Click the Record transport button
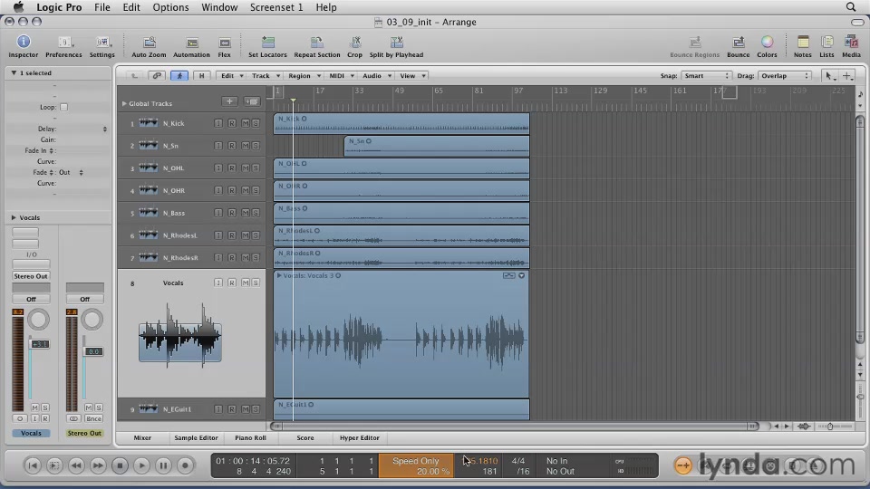This screenshot has width=870, height=489. coord(185,465)
